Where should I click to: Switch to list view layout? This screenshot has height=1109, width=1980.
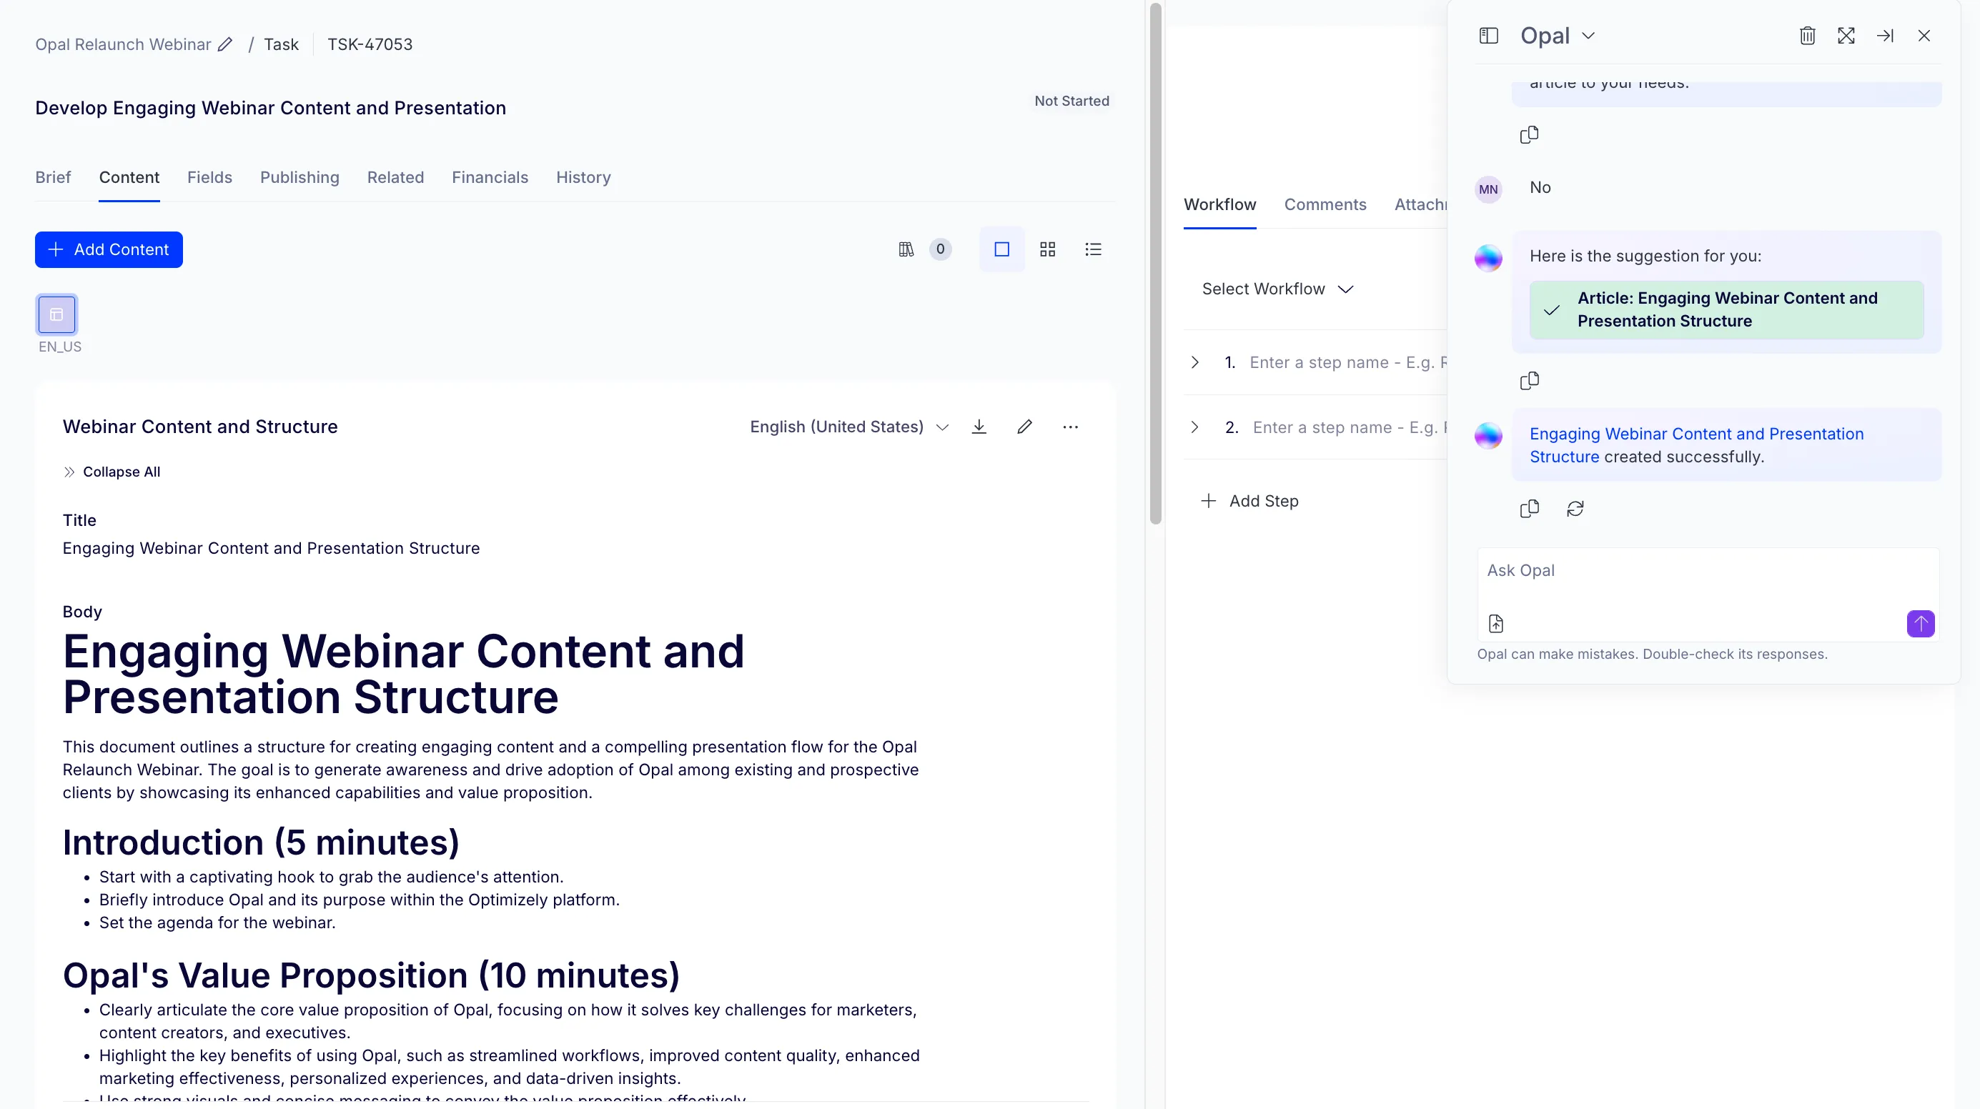coord(1093,249)
